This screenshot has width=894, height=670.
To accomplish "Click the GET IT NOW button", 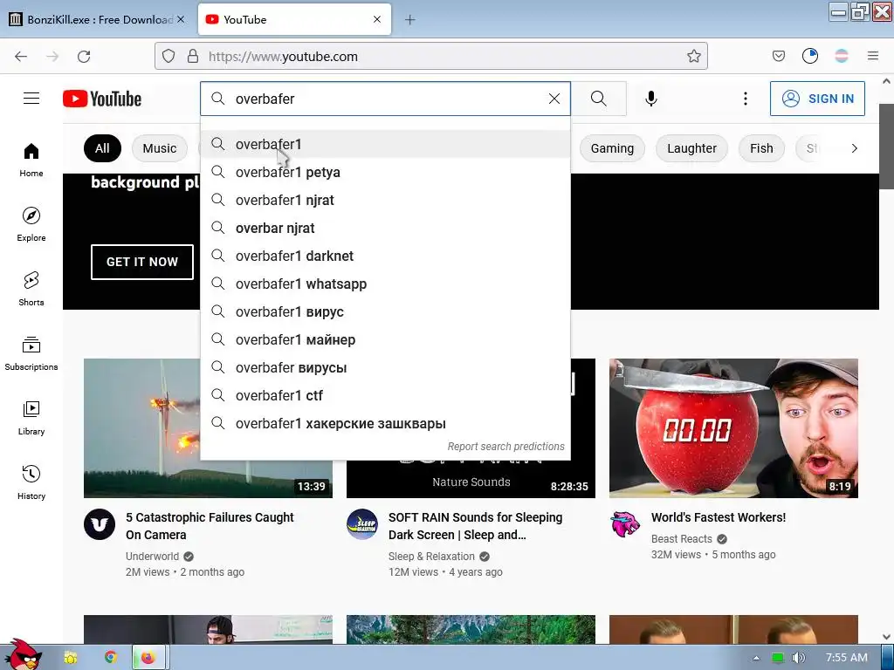I will (x=142, y=262).
